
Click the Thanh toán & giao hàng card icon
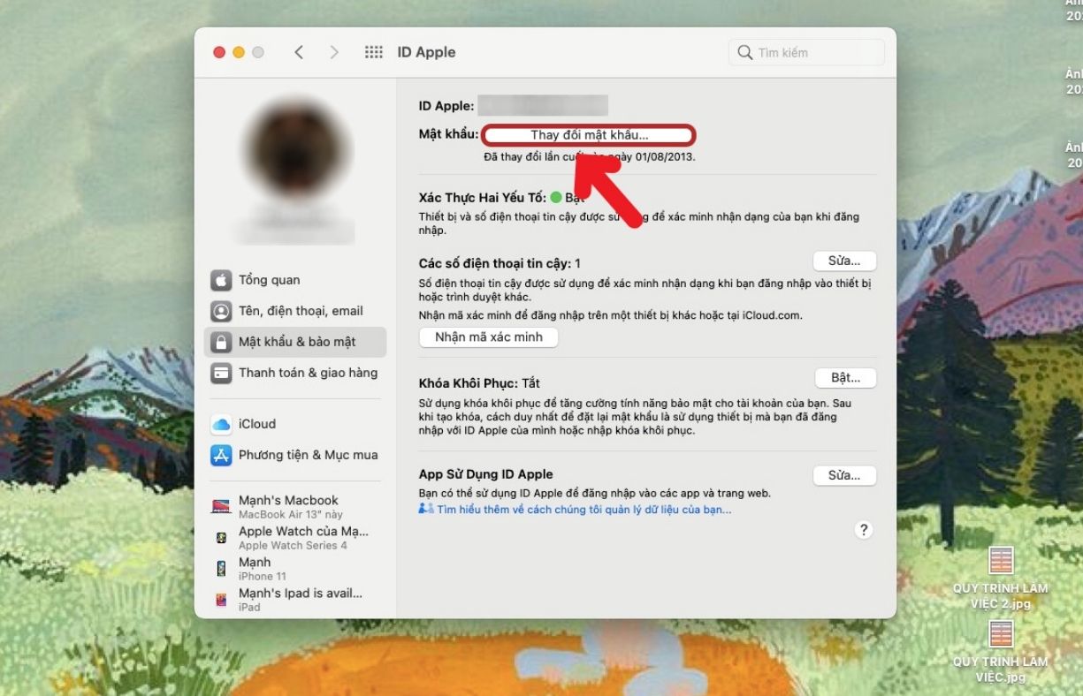pos(221,373)
